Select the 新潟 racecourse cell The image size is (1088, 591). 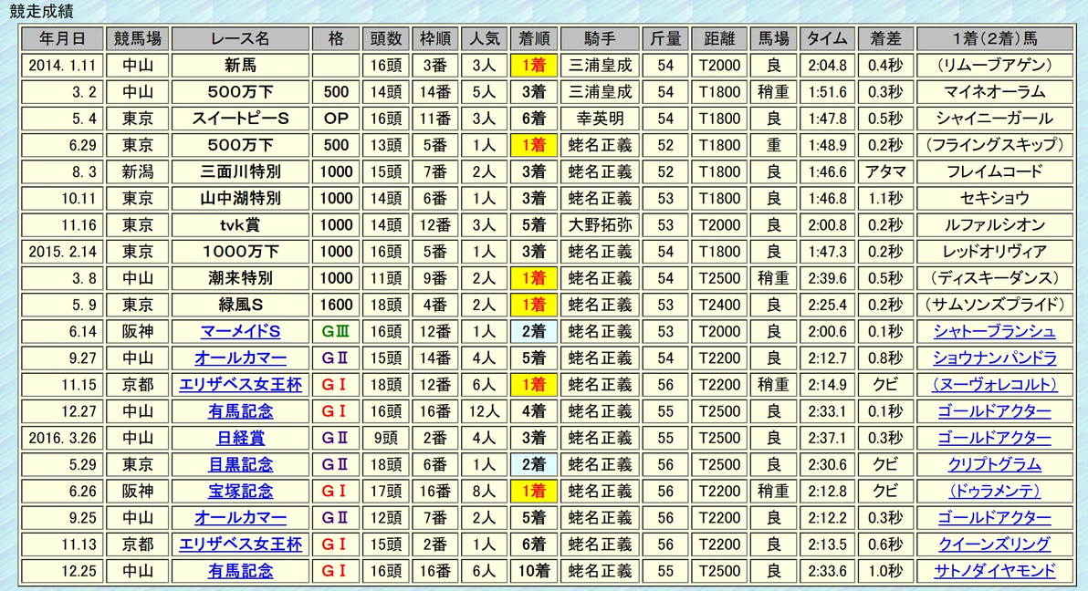[138, 172]
